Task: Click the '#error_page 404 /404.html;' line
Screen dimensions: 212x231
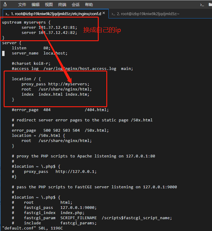Action: (60, 110)
